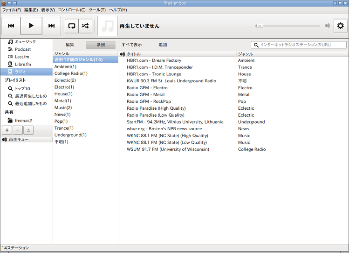Open the 最近追加したもの playlist
349x253 pixels.
click(26, 104)
